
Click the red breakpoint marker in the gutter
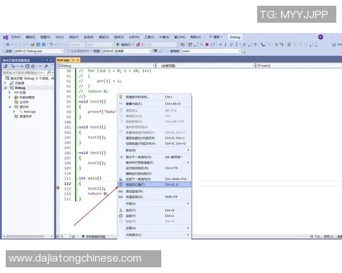(x=58, y=188)
